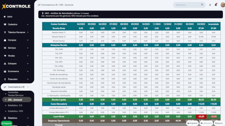Open the user profile avatar
This screenshot has height=126, width=225.
pyautogui.click(x=223, y=5)
